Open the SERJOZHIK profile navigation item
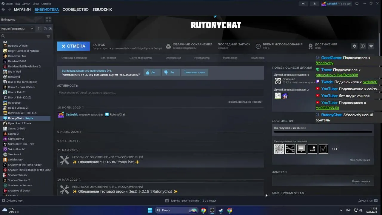Image resolution: width=382 pixels, height=215 pixels. click(102, 10)
